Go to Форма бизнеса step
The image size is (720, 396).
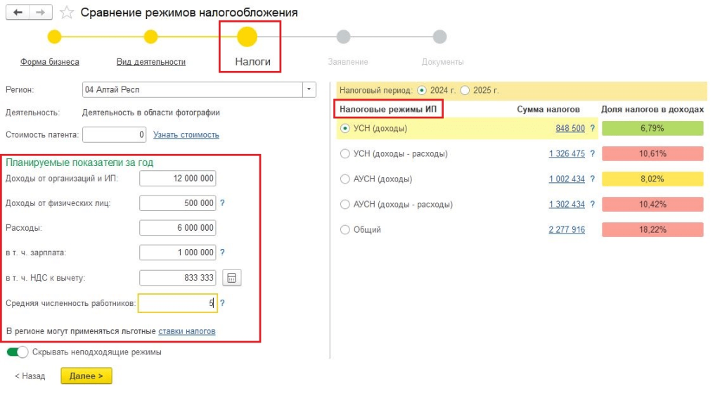(49, 62)
